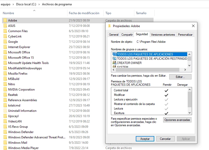Click the MSBuild folder icon
Image resolution: width=209 pixels, height=150 pixels.
[5, 79]
